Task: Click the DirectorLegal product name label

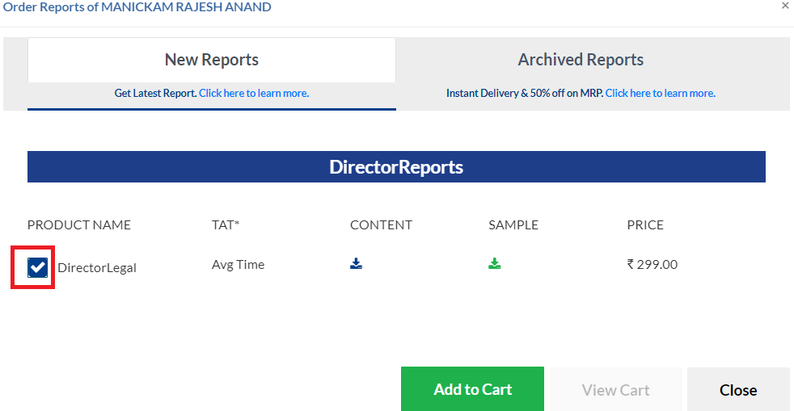Action: [x=97, y=268]
